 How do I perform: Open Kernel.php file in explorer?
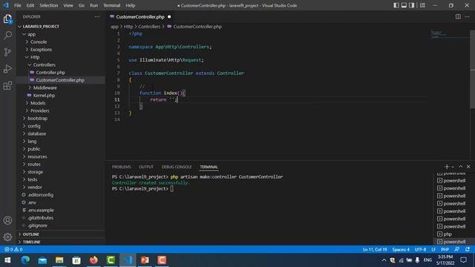tap(44, 96)
